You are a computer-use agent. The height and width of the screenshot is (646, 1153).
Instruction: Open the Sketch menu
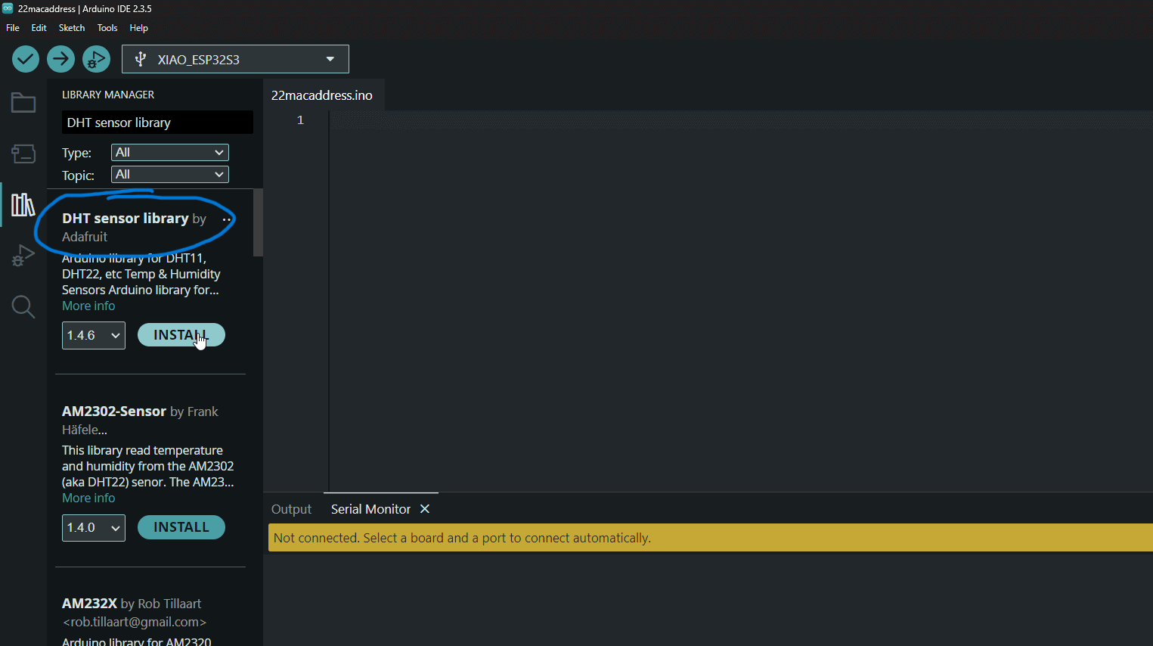point(72,28)
